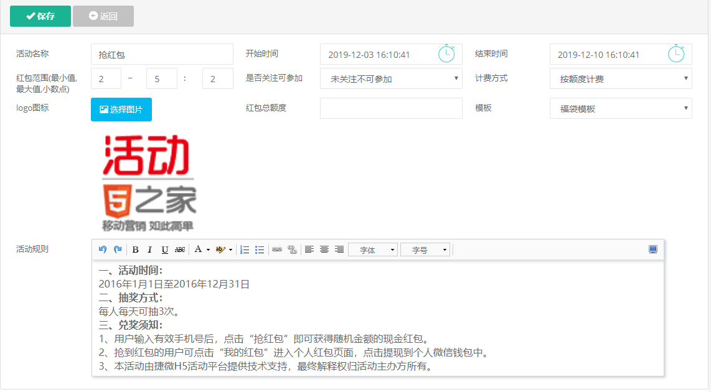Insert bulleted list

[x=260, y=250]
